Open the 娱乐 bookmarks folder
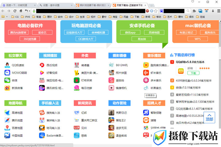 tap(190, 17)
